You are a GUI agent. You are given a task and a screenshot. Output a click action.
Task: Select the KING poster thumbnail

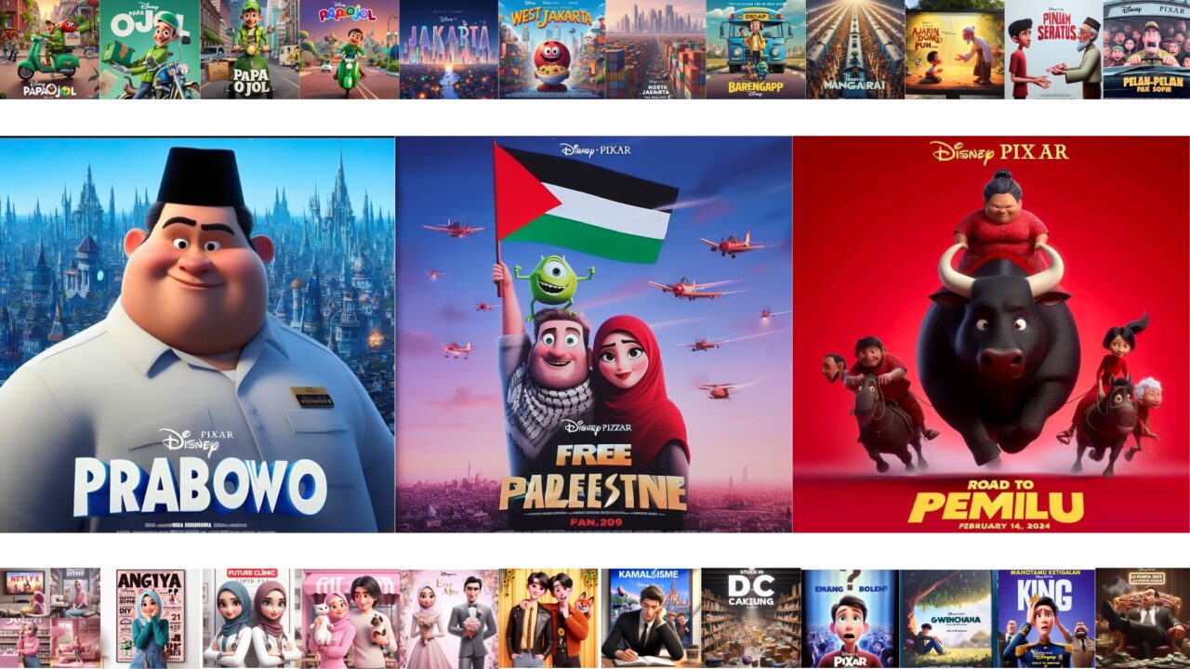1046,618
